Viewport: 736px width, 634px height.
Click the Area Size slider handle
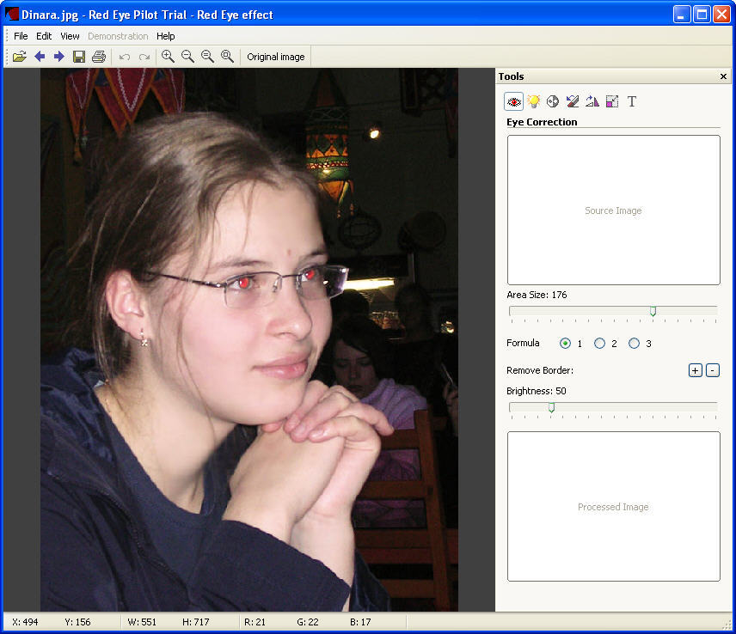tap(653, 311)
